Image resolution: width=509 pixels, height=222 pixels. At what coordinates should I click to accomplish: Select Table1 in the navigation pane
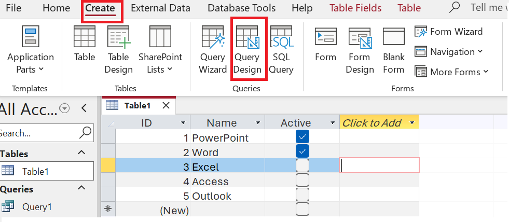[x=47, y=171]
